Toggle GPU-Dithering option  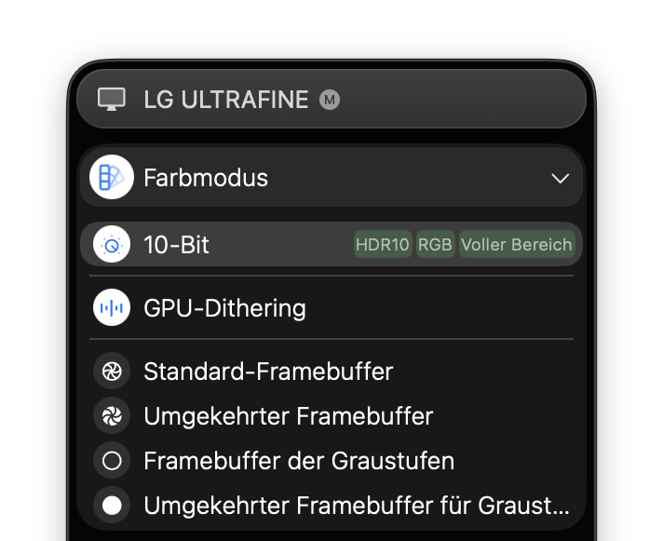pos(225,307)
